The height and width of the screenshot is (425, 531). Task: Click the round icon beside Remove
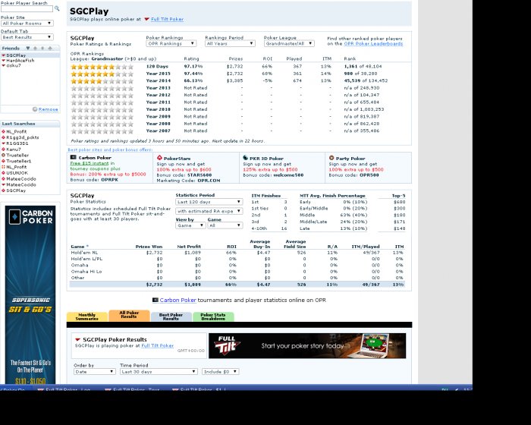(x=35, y=109)
